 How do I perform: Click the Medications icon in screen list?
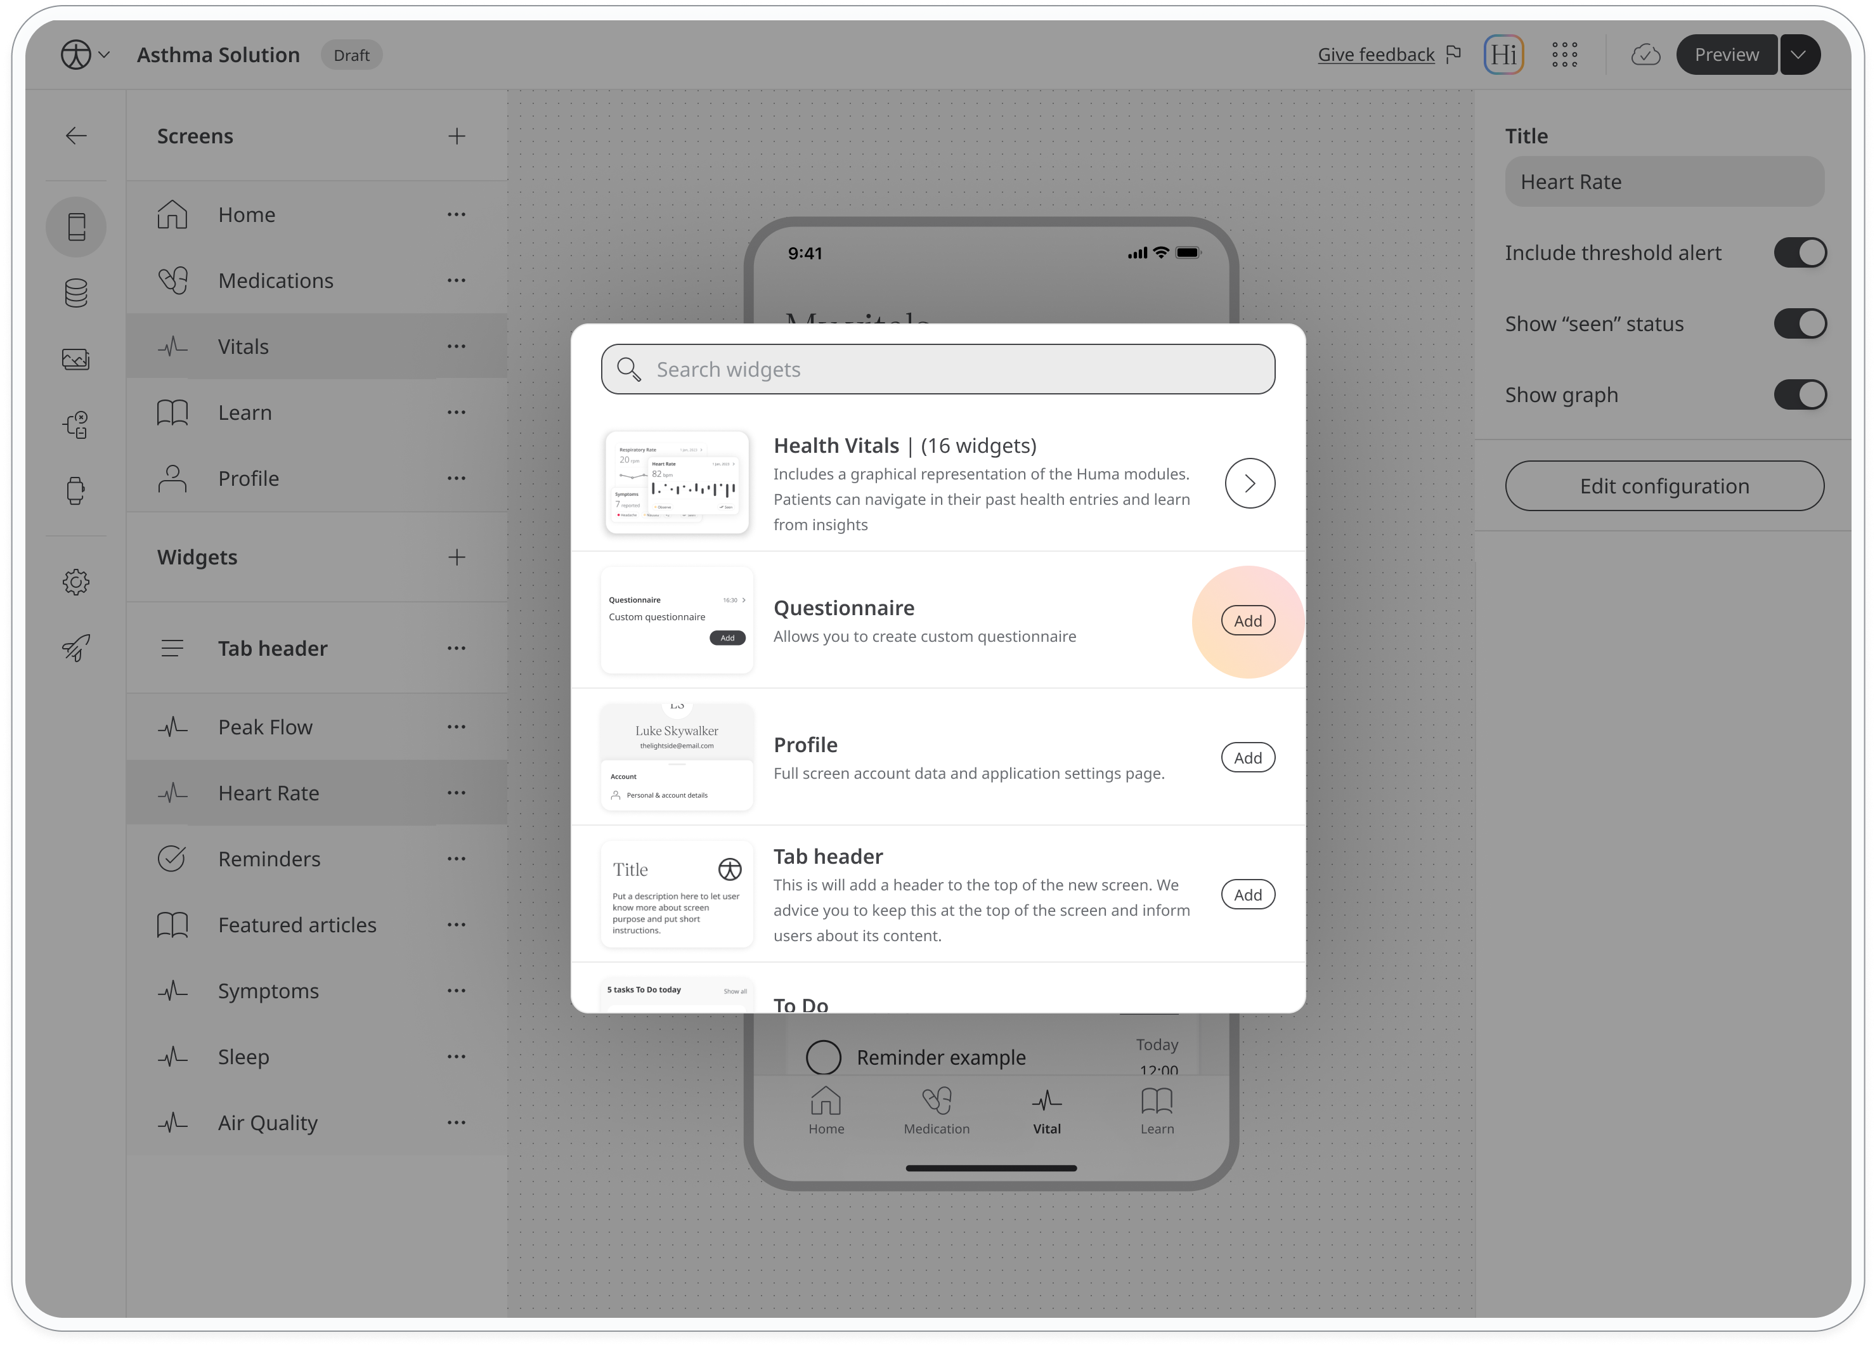click(x=173, y=280)
